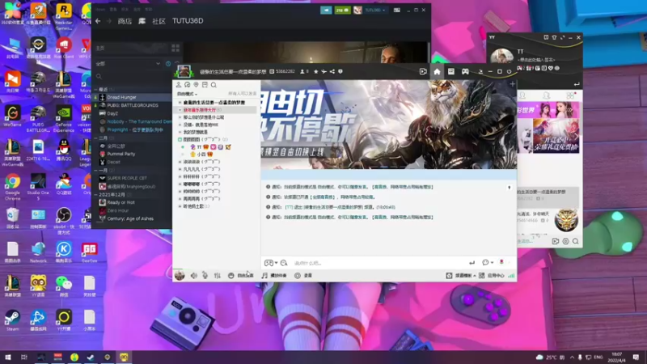
Task: Mute speaker in YY bottom toolbar
Action: click(x=193, y=275)
